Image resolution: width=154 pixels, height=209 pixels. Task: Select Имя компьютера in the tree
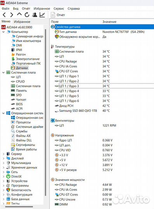[x=28, y=41]
